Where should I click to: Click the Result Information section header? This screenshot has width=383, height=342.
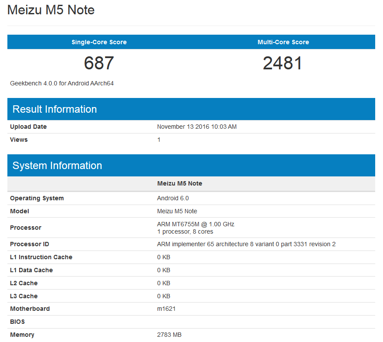click(54, 109)
